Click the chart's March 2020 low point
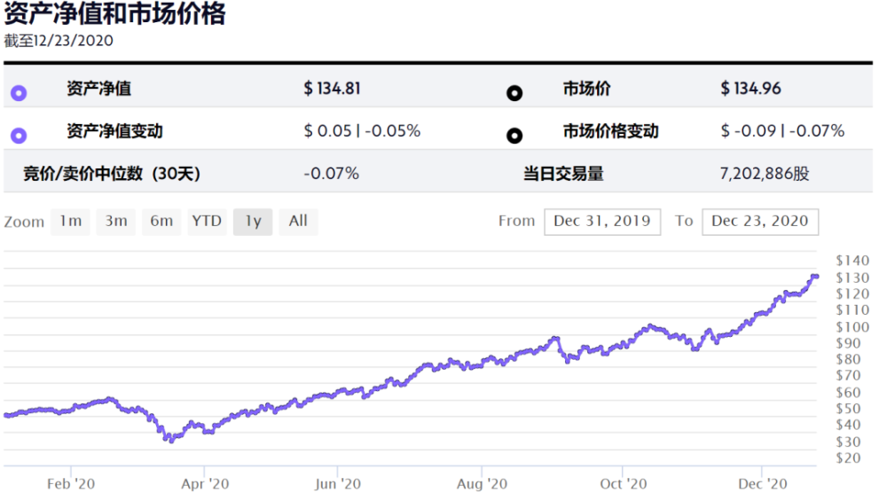The width and height of the screenshot is (887, 493). (171, 439)
